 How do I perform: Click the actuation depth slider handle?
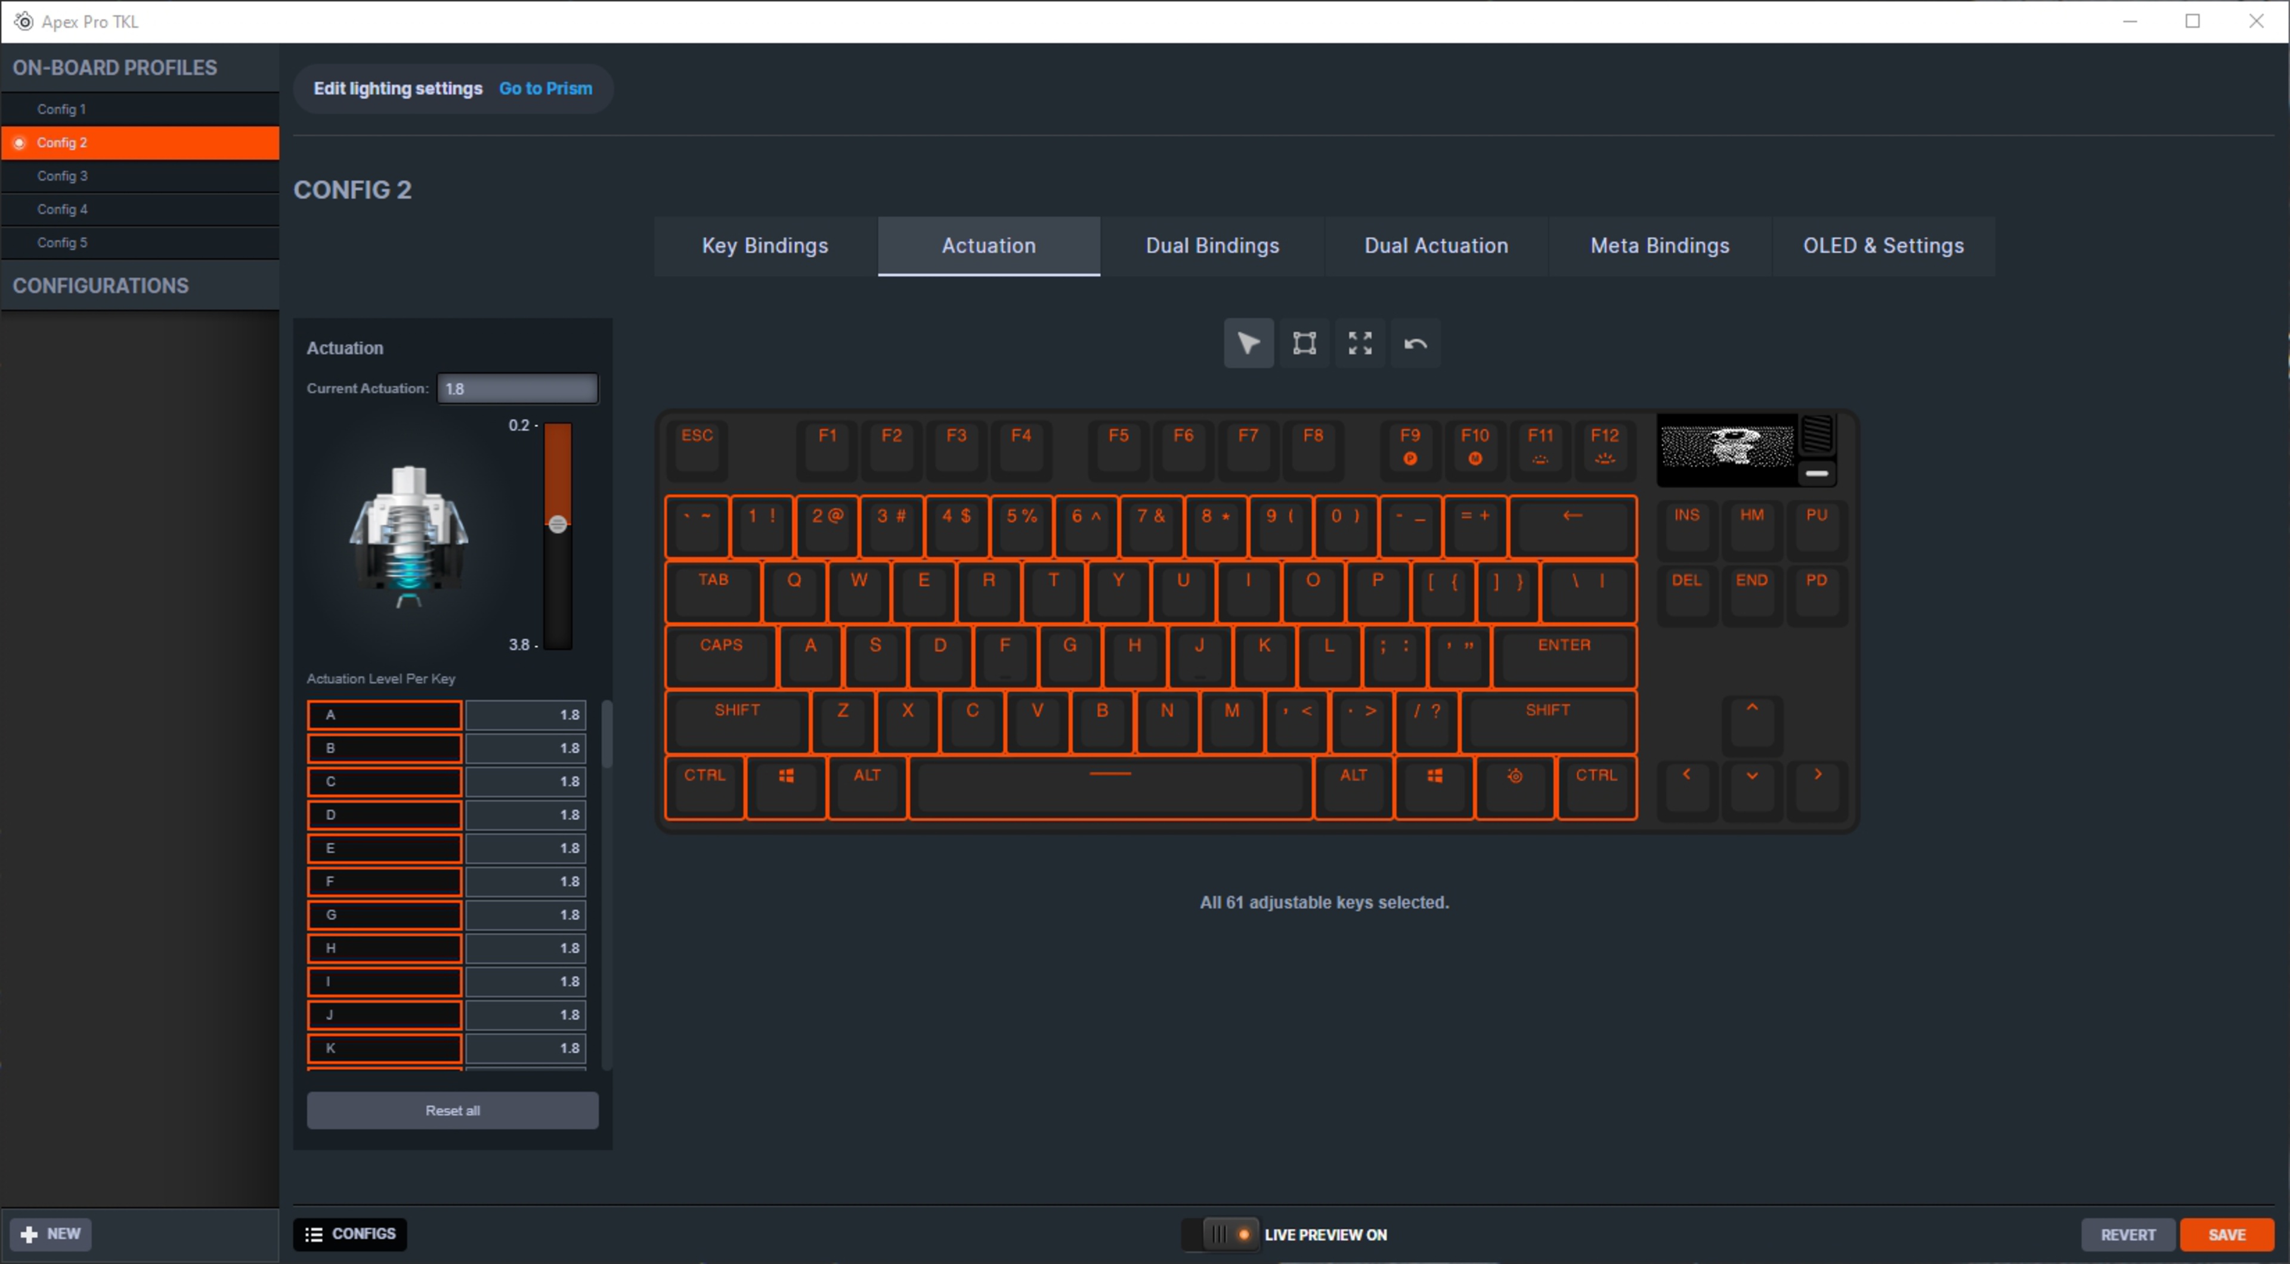point(558,525)
